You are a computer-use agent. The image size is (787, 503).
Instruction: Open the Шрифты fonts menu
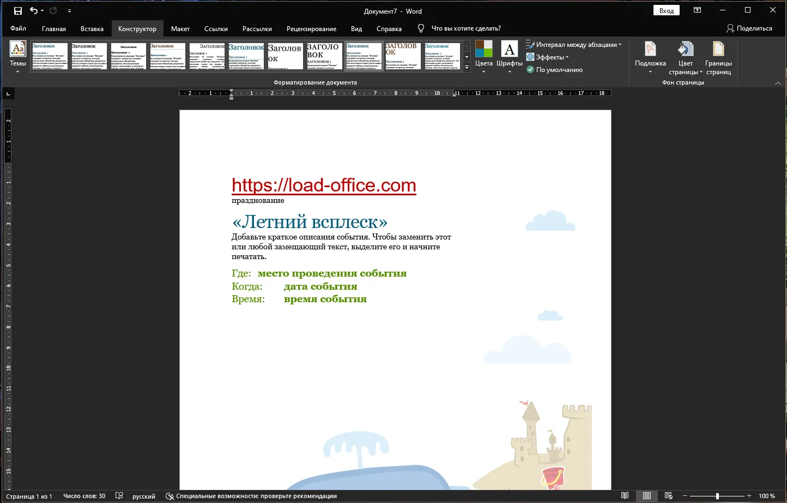tap(510, 57)
